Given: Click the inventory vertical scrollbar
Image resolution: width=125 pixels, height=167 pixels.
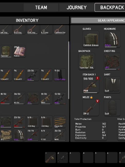Looking at the screenshot, I should pyautogui.click(x=69, y=70).
